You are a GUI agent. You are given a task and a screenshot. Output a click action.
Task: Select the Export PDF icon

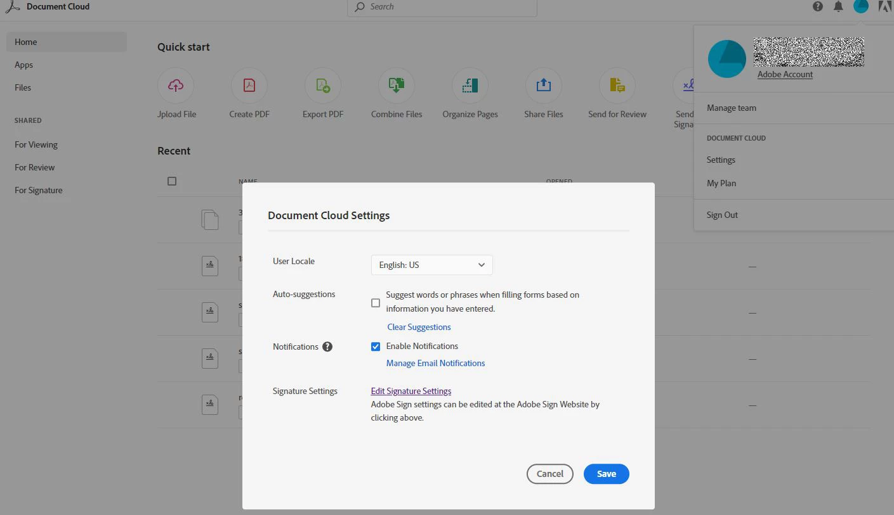323,86
